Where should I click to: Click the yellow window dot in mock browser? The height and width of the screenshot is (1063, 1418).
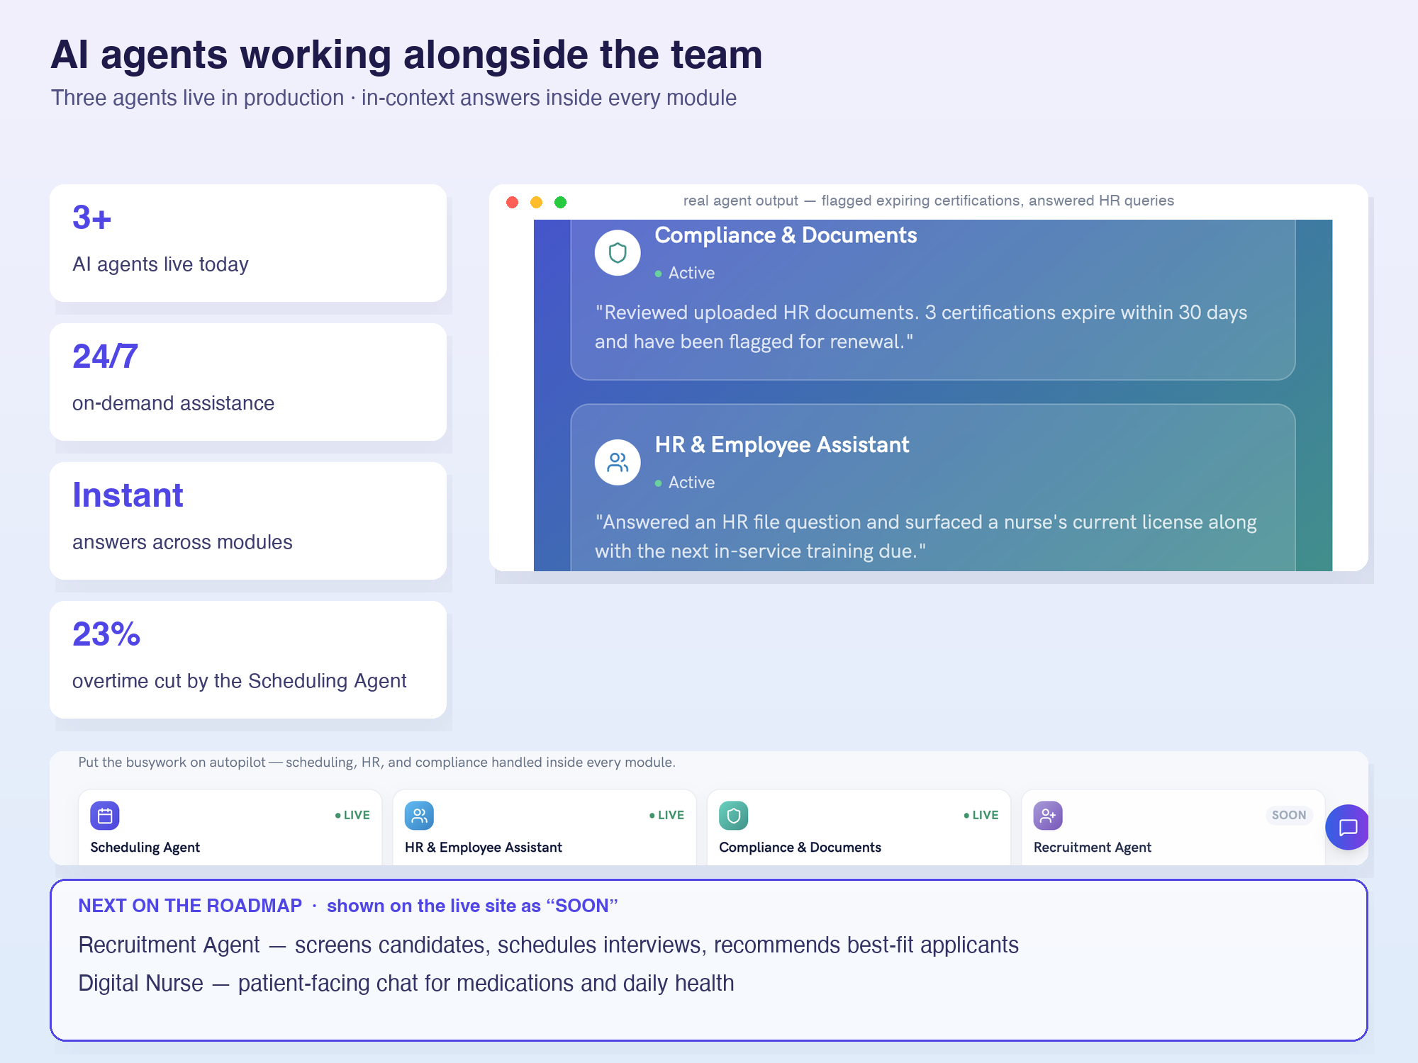point(536,202)
